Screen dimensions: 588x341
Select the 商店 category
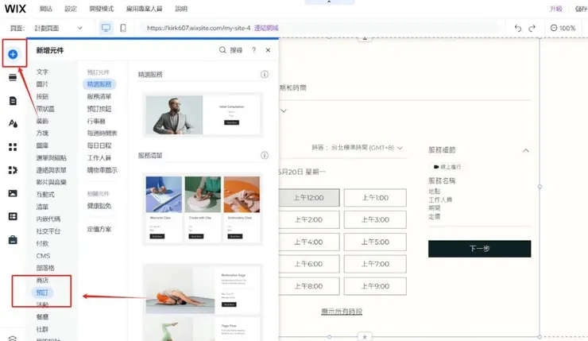[x=42, y=281]
